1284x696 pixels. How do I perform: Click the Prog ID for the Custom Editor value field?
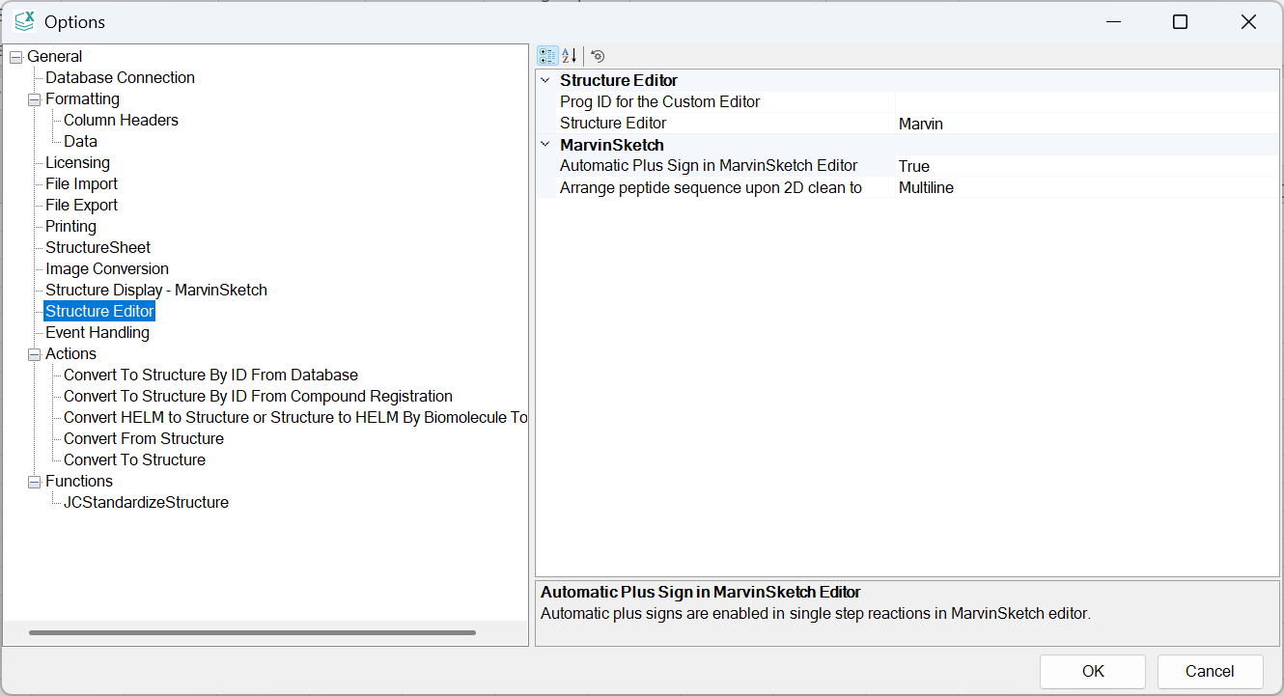(x=1086, y=102)
